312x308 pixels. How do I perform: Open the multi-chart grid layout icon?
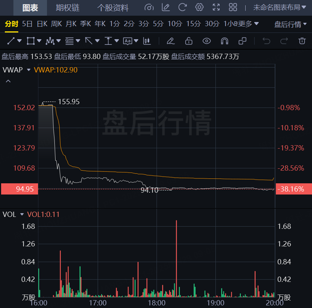(x=233, y=7)
